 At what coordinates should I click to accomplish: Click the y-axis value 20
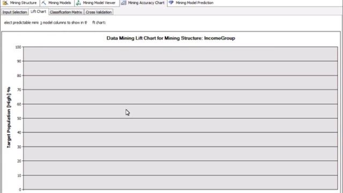(x=19, y=161)
